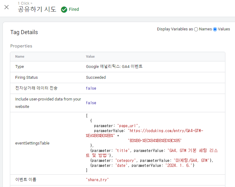
Task: Click the green Fired checkmark icon
Action: point(64,10)
